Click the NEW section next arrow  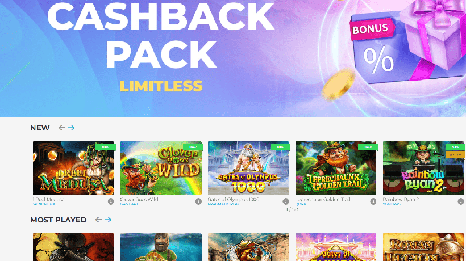pos(71,128)
